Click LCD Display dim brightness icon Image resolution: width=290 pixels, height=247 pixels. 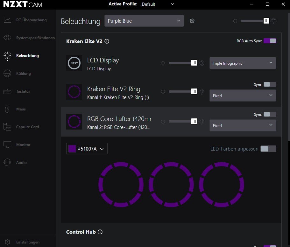163,63
